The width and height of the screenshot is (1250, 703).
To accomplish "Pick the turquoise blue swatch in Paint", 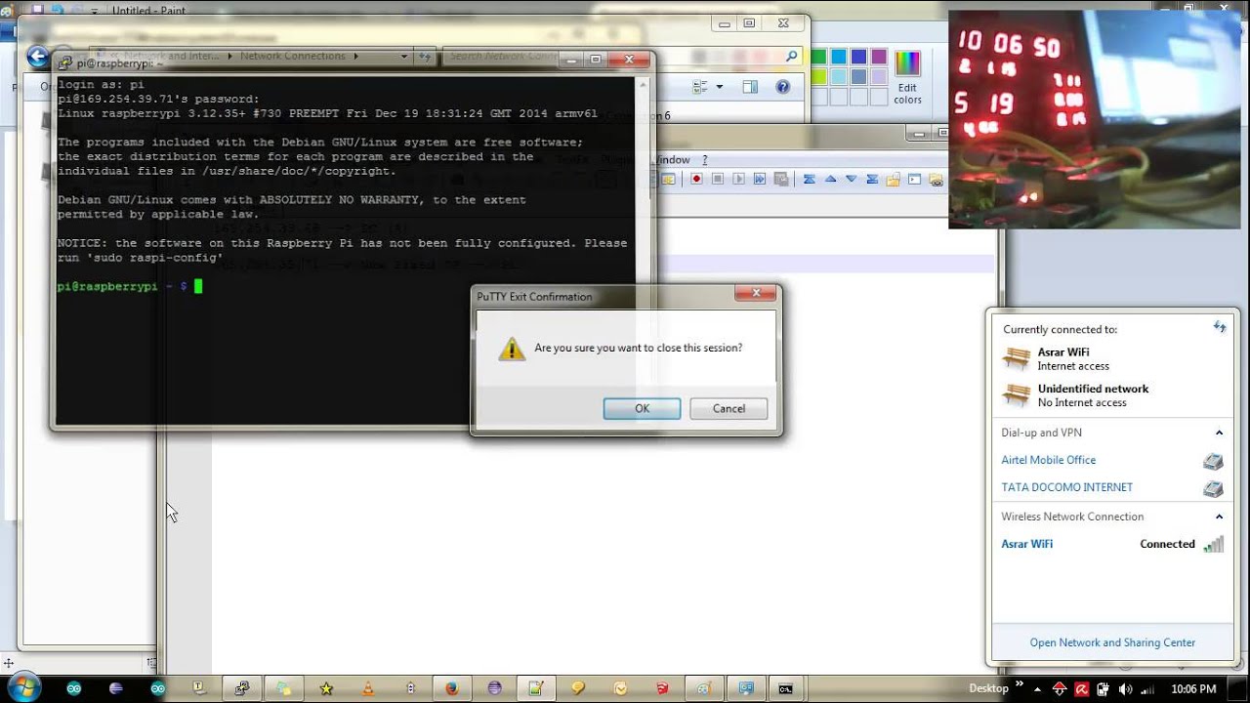I will [839, 57].
